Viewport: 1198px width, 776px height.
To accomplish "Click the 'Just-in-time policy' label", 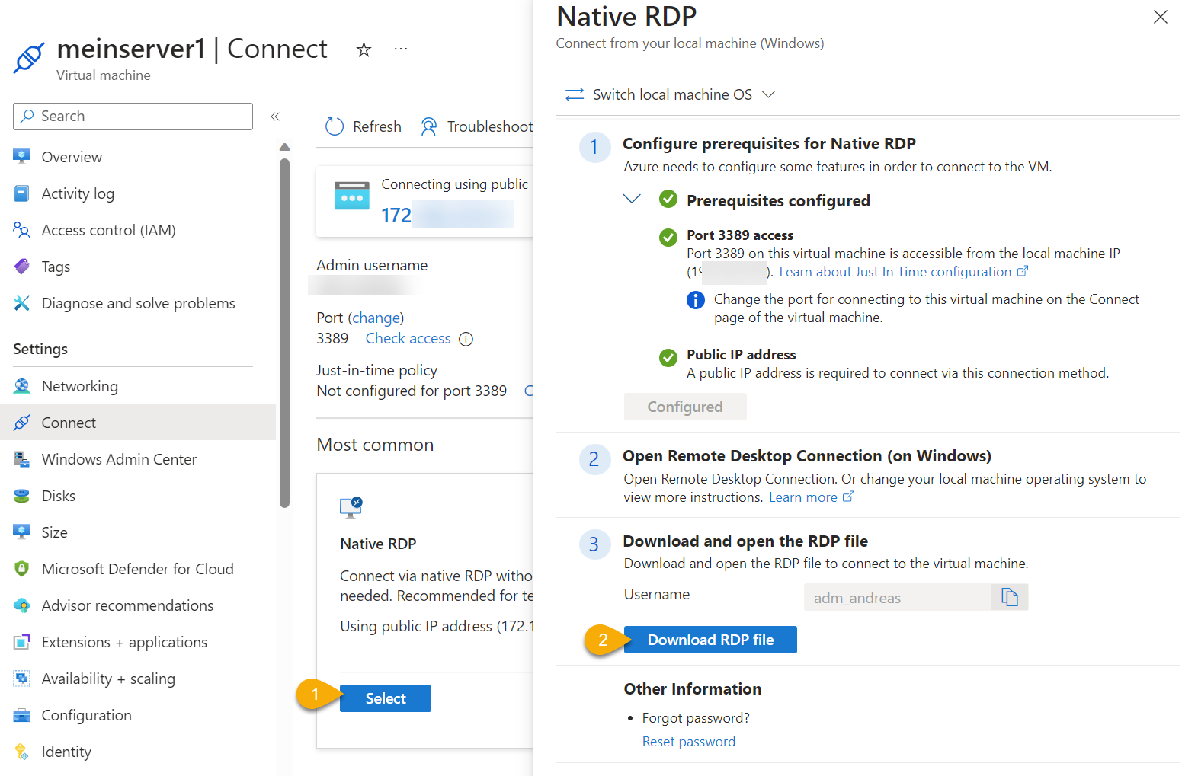I will pos(377,371).
